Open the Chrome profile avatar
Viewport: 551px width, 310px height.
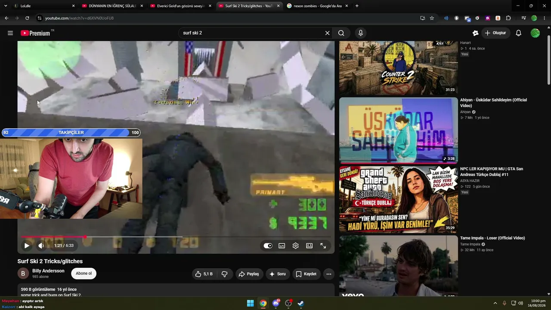[x=534, y=18]
